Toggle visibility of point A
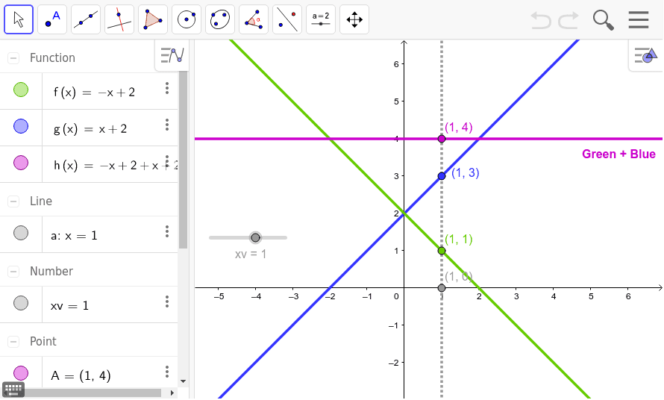The height and width of the screenshot is (400, 664). click(21, 373)
